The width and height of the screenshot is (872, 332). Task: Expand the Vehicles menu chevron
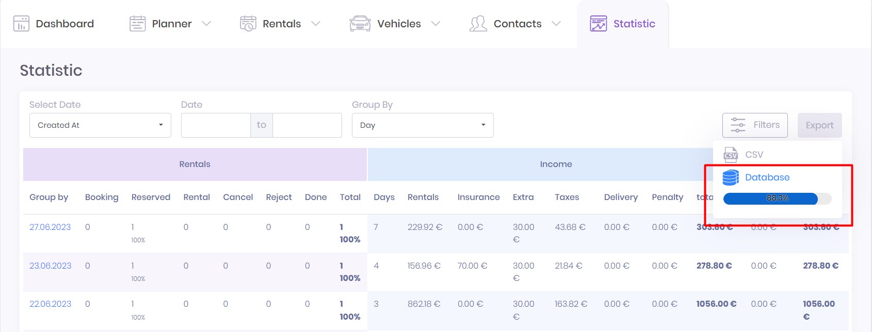click(435, 24)
